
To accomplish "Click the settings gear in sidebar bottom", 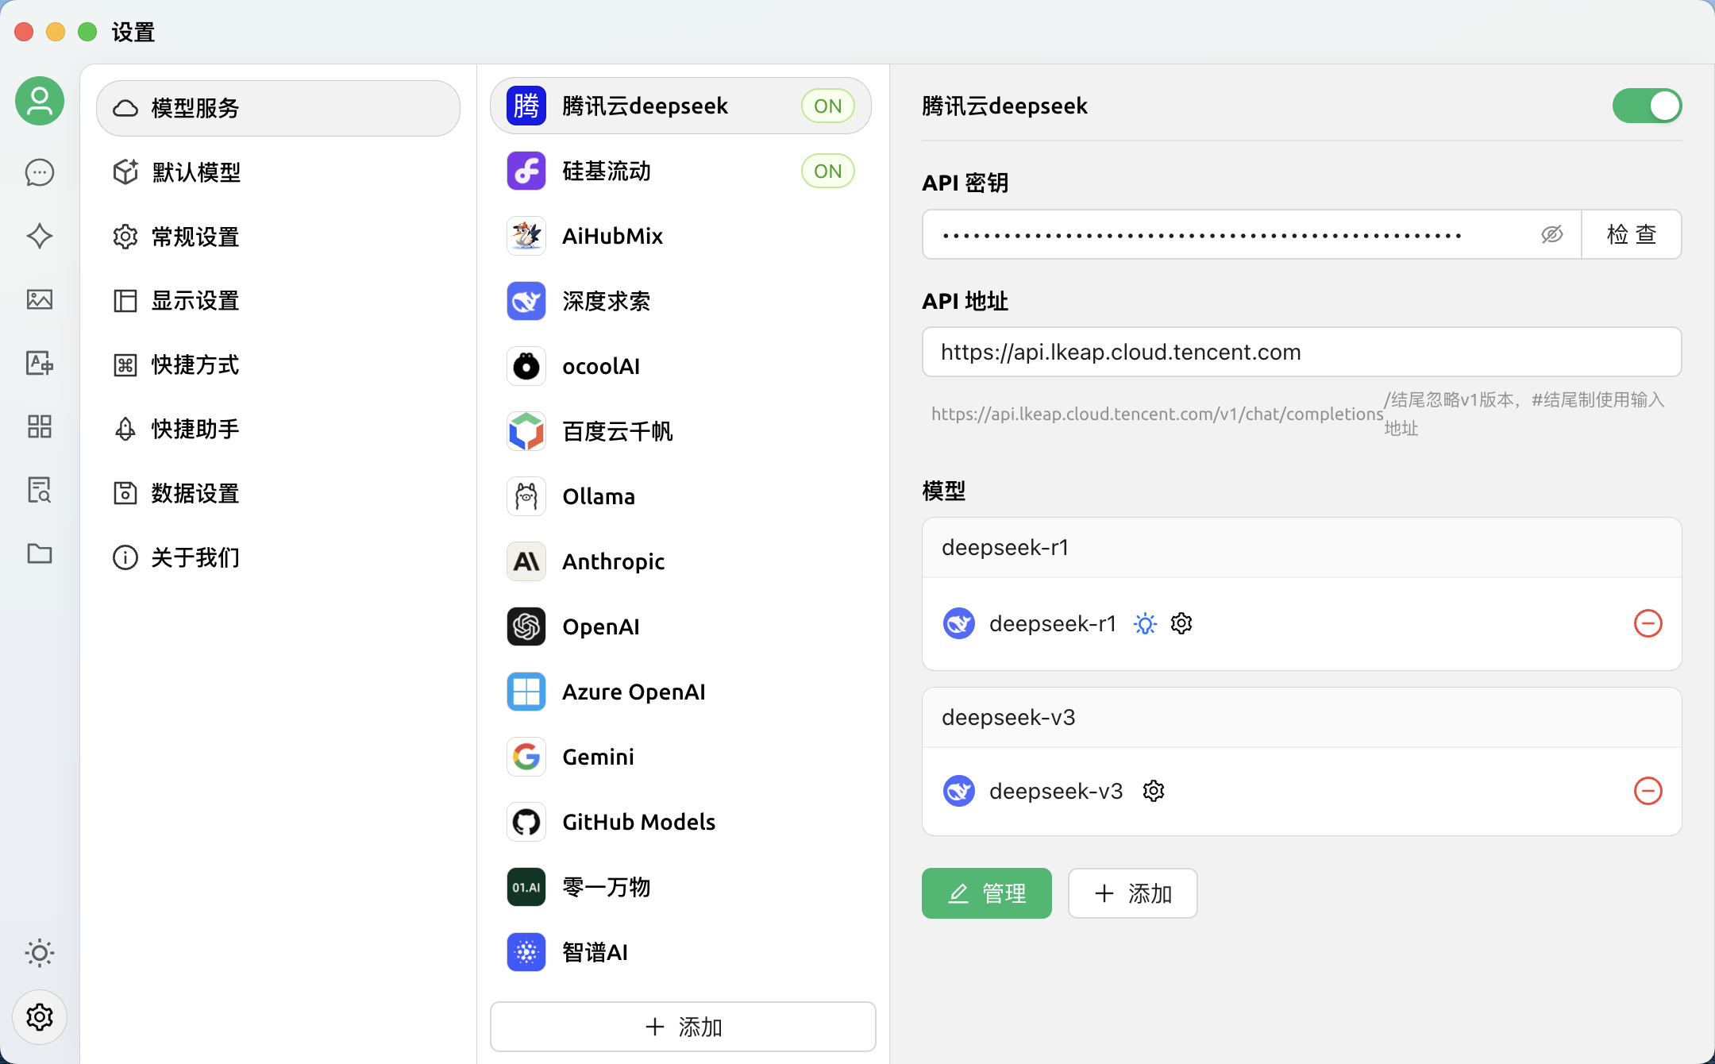I will click(40, 1017).
